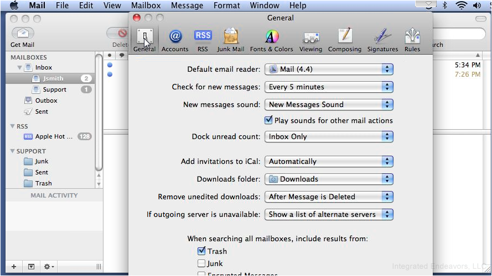Click the volume icon in menu bar
This screenshot has height=276, width=492.
477,6
